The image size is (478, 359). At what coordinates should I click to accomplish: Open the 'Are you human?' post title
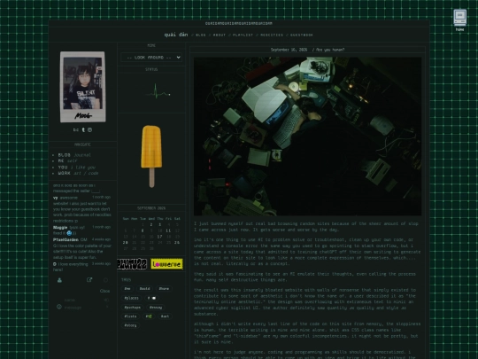coord(330,50)
